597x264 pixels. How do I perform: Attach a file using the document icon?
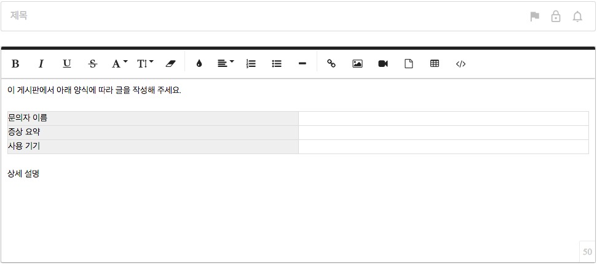[409, 64]
